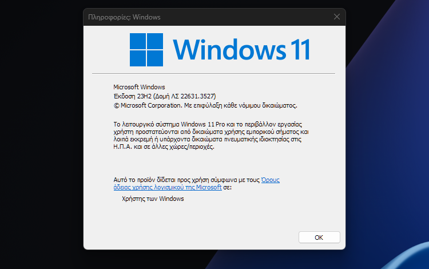Click the "Το λειτουργικό σύστημα Windows 11 Pro" paragraph
This screenshot has height=269, width=429.
[211, 136]
